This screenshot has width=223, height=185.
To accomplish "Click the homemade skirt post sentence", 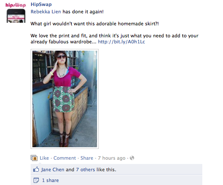I will coord(94,24).
